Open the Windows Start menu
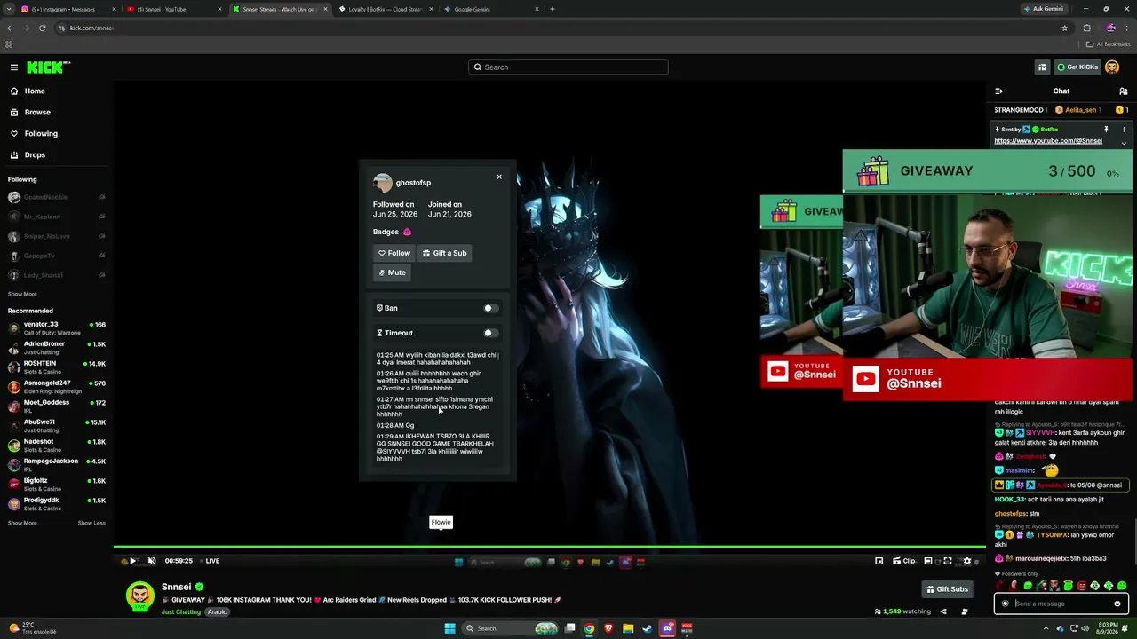This screenshot has width=1137, height=639. click(x=449, y=628)
